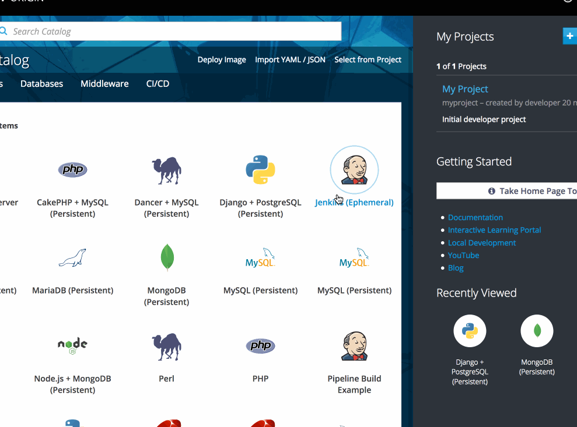
Task: Open the Local Development link
Action: 482,243
